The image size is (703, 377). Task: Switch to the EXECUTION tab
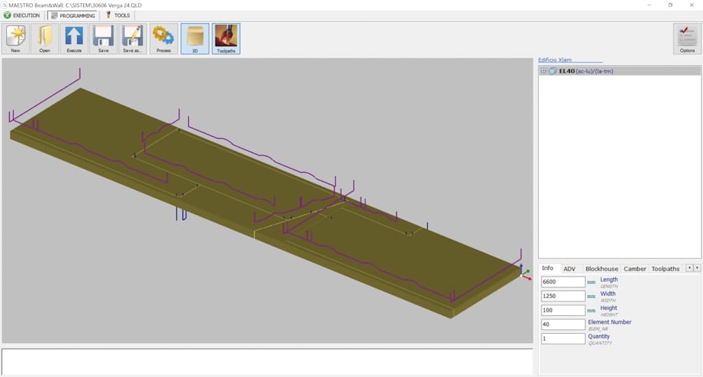22,15
